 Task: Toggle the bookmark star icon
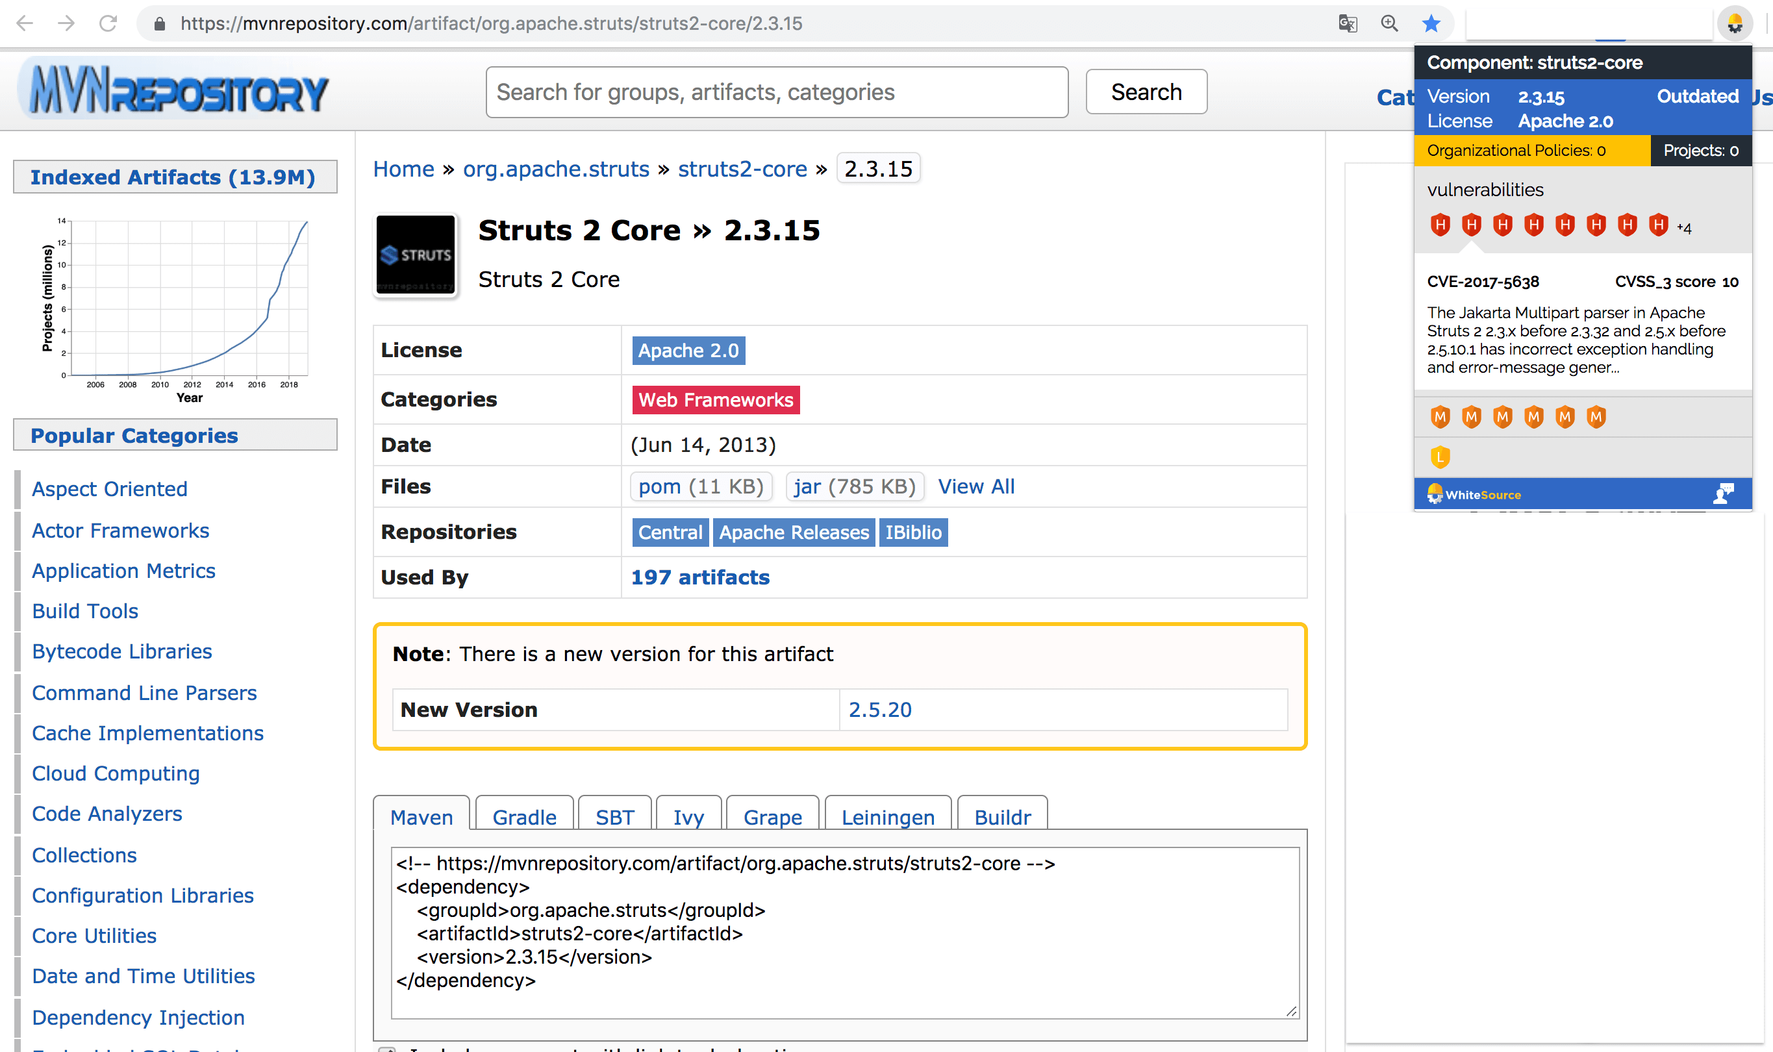[1431, 23]
